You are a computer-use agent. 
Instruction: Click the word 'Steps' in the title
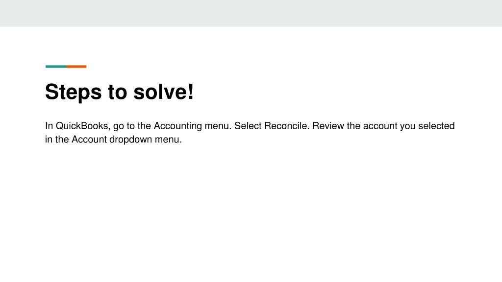(74, 93)
